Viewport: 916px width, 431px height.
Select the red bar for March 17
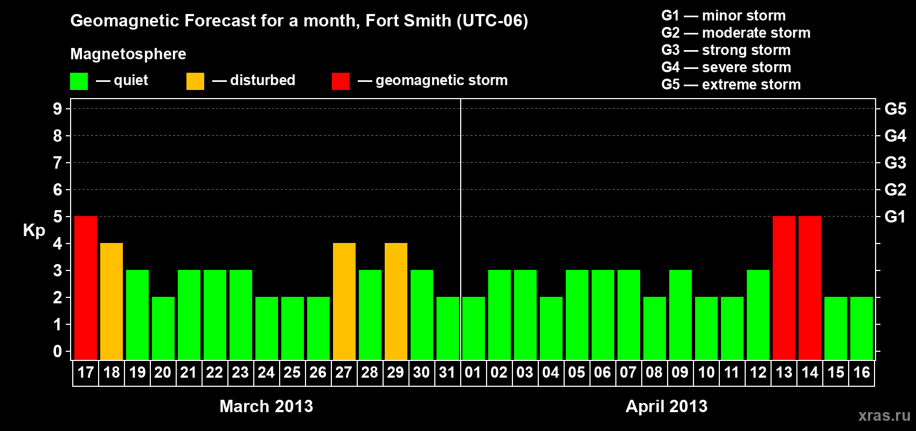click(x=86, y=288)
